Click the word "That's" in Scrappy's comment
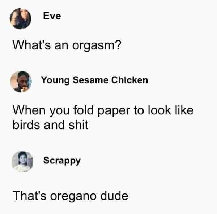This screenshot has height=214, width=217. tap(30, 196)
